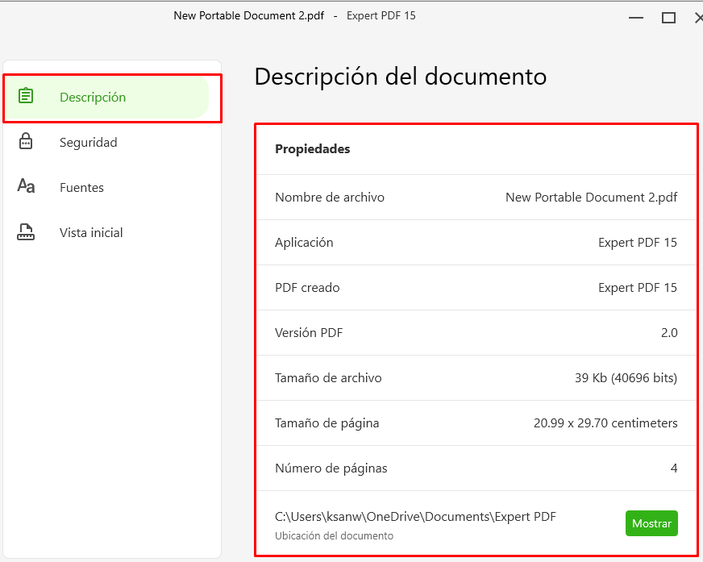Click the Descripción clipboard icon
The width and height of the screenshot is (703, 562).
click(x=26, y=95)
